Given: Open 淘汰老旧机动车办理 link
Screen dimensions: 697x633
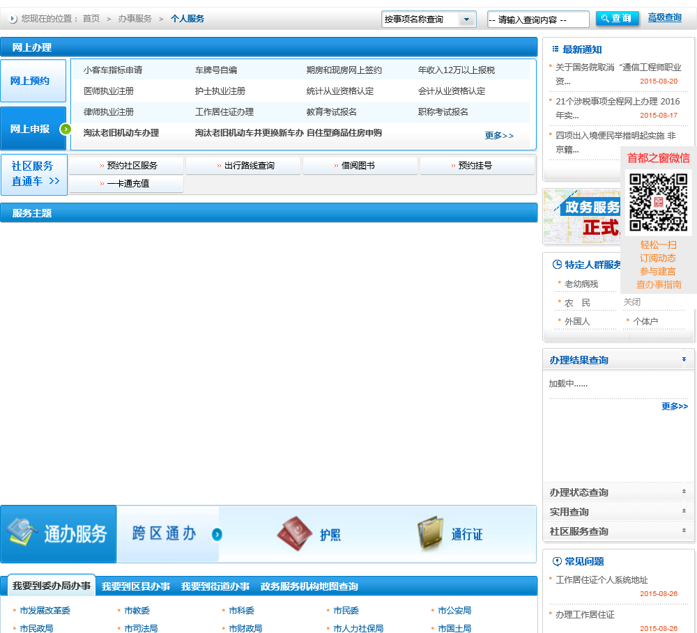Looking at the screenshot, I should click(121, 133).
